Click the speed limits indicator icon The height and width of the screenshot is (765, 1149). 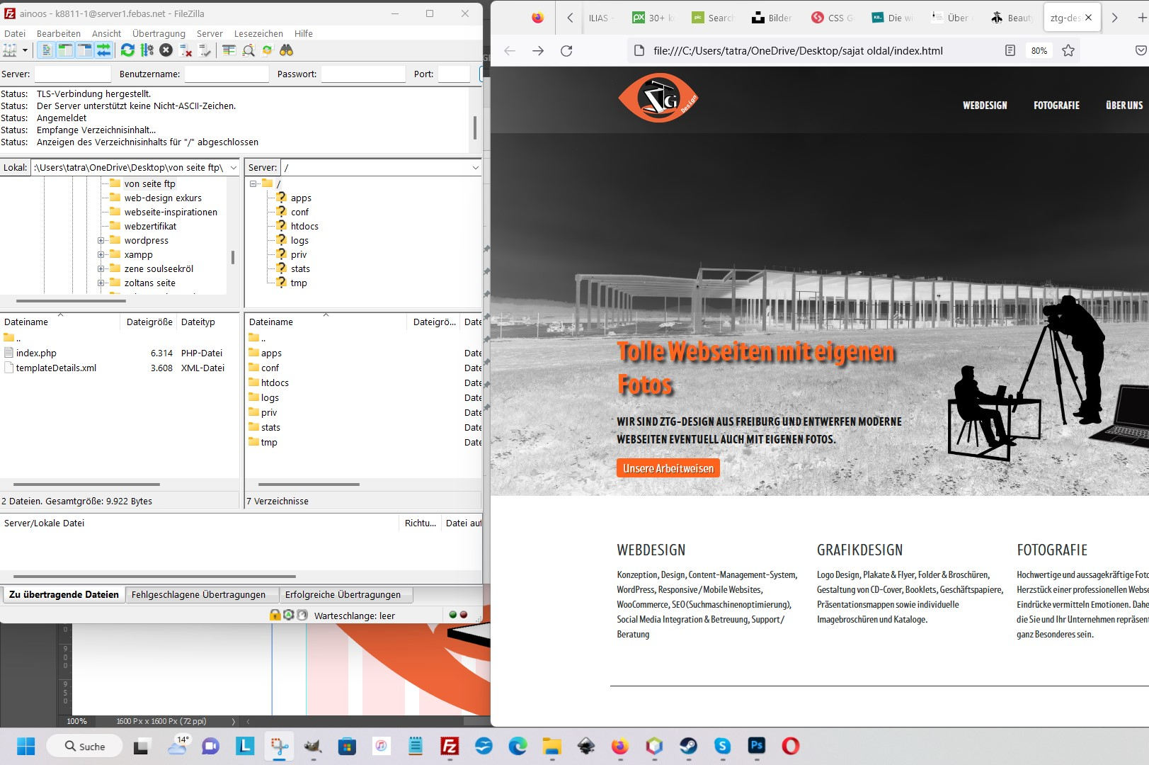(302, 615)
